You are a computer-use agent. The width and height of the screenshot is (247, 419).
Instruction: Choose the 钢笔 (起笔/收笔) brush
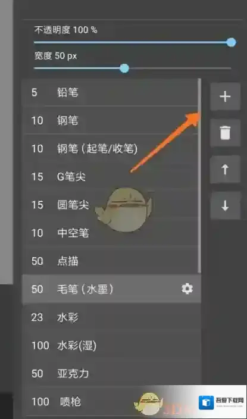coord(111,148)
